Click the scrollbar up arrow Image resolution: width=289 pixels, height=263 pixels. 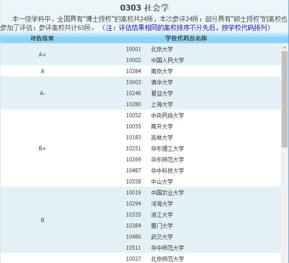click(x=284, y=47)
